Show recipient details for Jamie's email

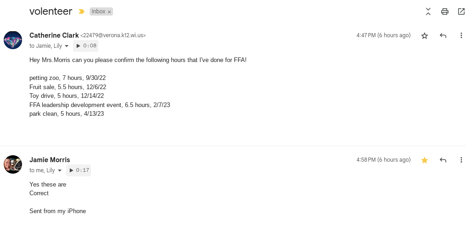coord(60,171)
